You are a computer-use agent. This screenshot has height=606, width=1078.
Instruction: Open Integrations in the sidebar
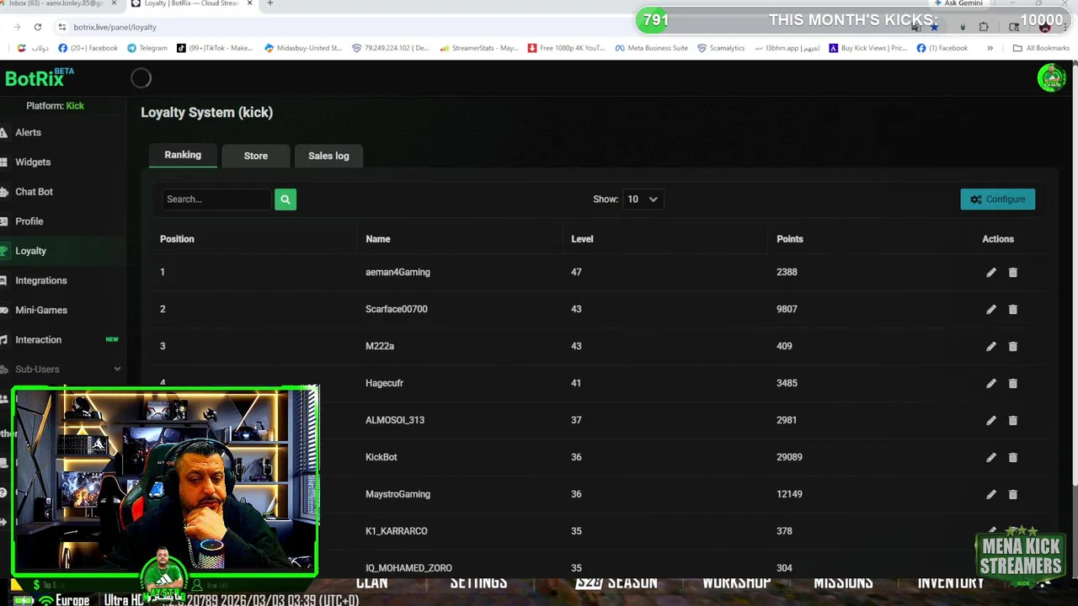click(63, 280)
